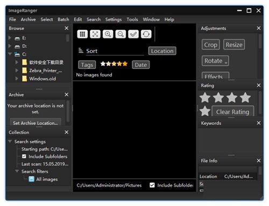Click the Tags filter button
This screenshot has width=269, height=206.
point(87,65)
